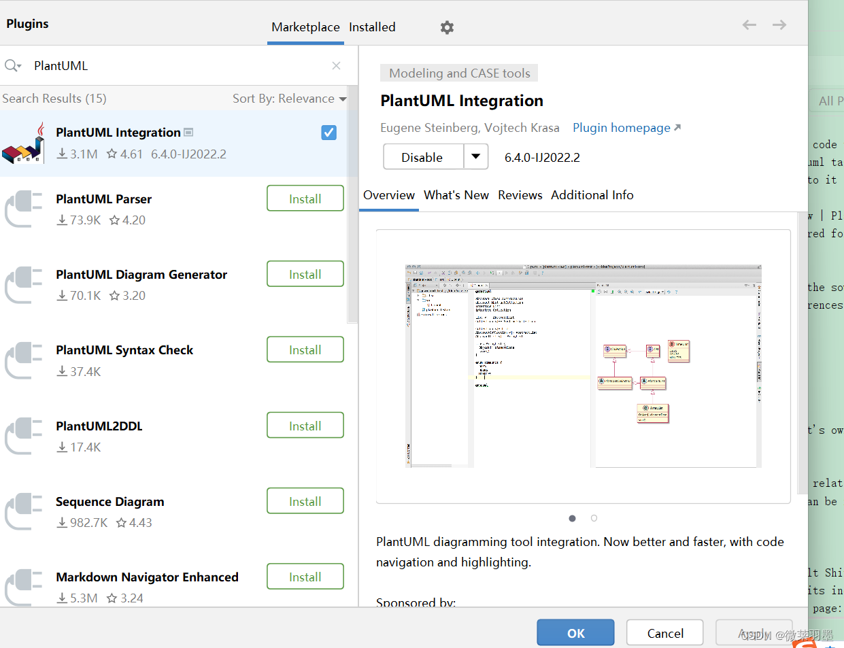The height and width of the screenshot is (648, 844).
Task: Click the Search Results (15) label
Action: coord(54,99)
